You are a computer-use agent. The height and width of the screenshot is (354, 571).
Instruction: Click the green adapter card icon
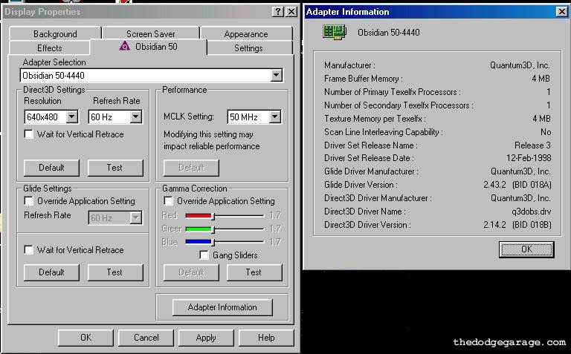335,33
